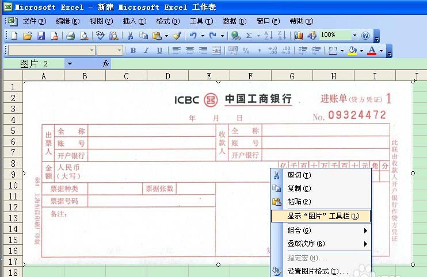
Task: Click the AutoSum sigma icon
Action: point(249,36)
